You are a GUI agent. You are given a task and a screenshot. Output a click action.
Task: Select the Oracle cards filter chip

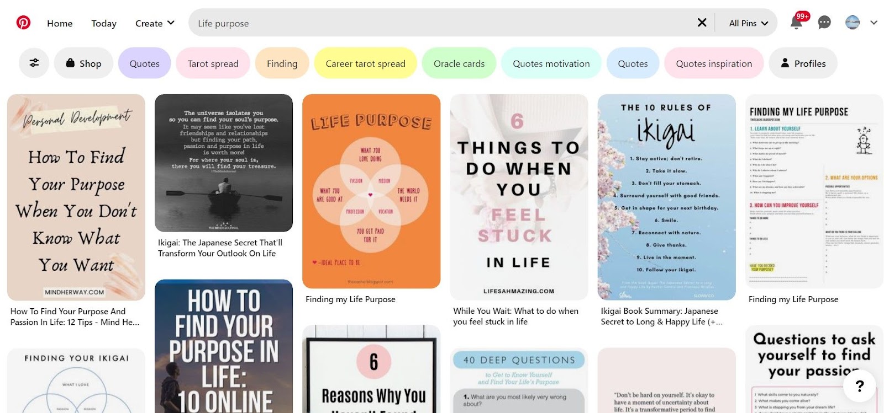[x=459, y=63]
